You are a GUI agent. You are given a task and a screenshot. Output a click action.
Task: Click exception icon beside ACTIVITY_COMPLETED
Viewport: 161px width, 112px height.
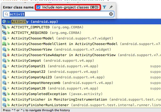point(4,27)
